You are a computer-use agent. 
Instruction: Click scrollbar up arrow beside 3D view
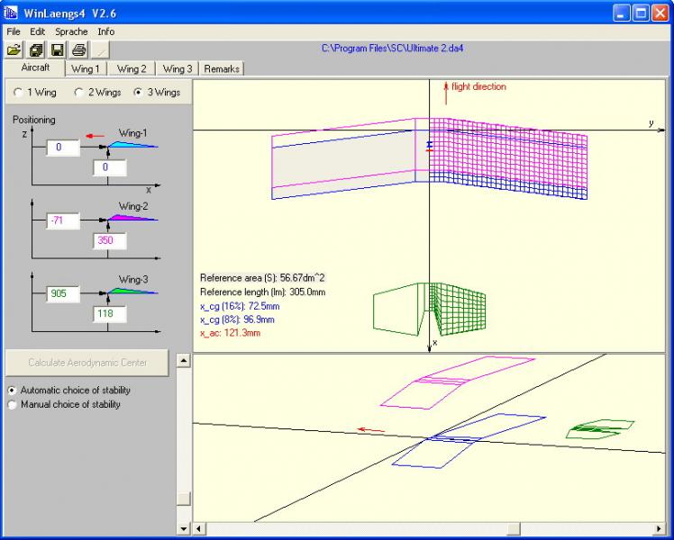click(184, 361)
